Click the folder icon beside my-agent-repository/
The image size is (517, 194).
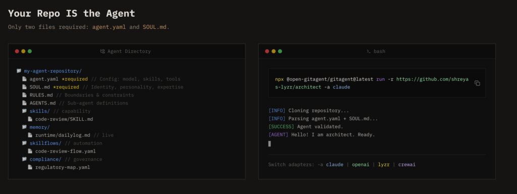coord(19,71)
